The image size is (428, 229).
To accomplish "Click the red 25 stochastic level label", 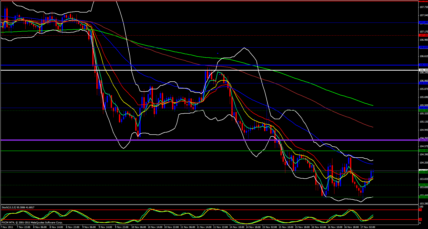I will click(420, 220).
